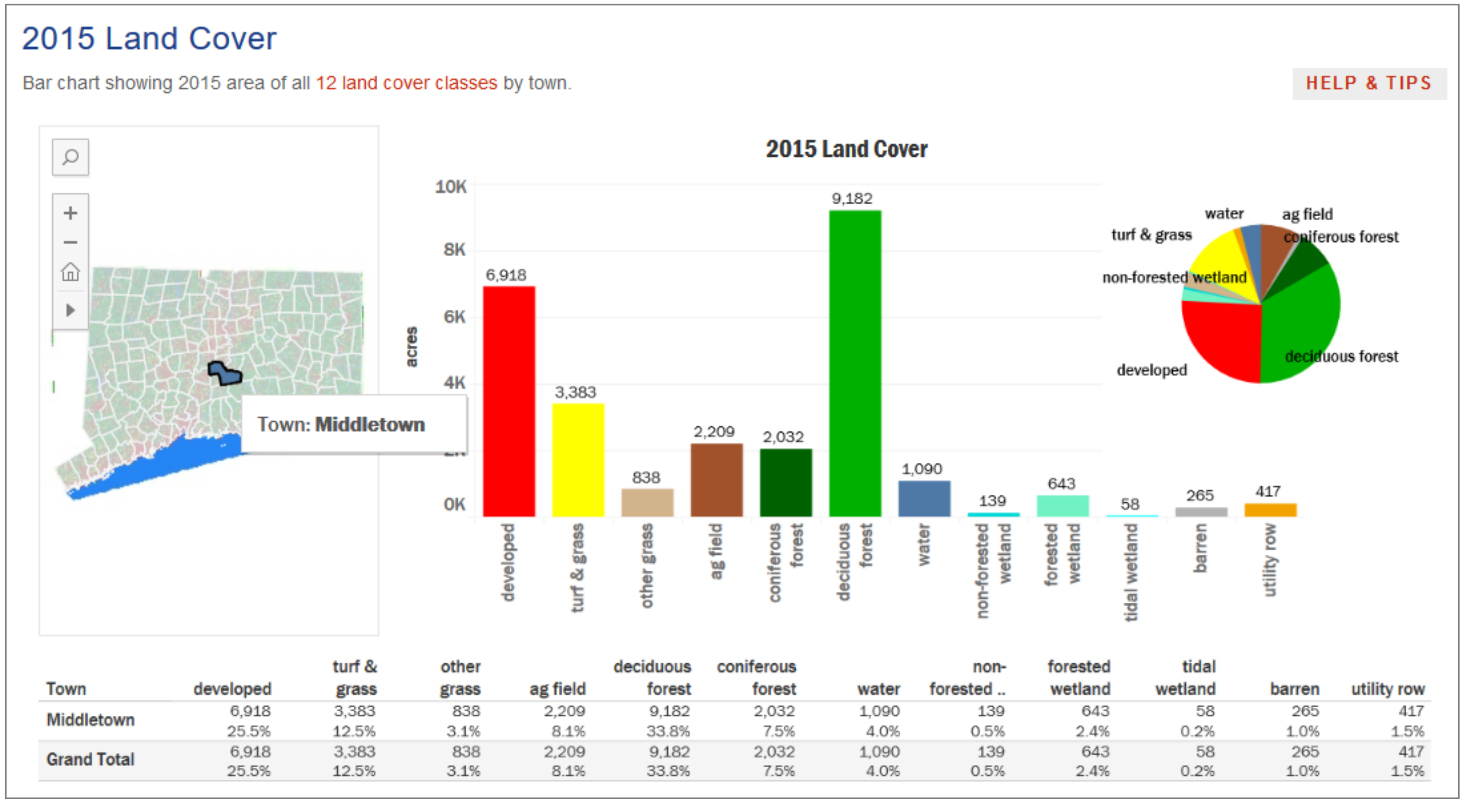Select the yellow turf & grass bar

point(578,460)
